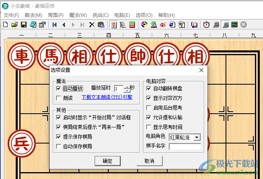The image size is (263, 179).
Task: Select the red 兵 pawn piece
Action: click(x=22, y=144)
